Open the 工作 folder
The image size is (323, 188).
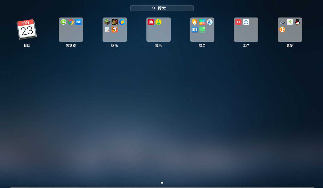[246, 30]
